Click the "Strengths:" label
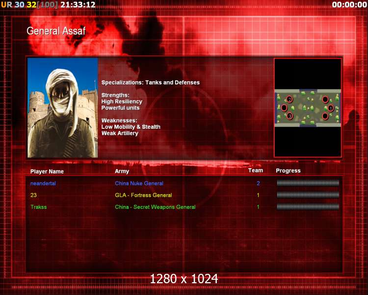This screenshot has width=368, height=295. pyautogui.click(x=115, y=95)
